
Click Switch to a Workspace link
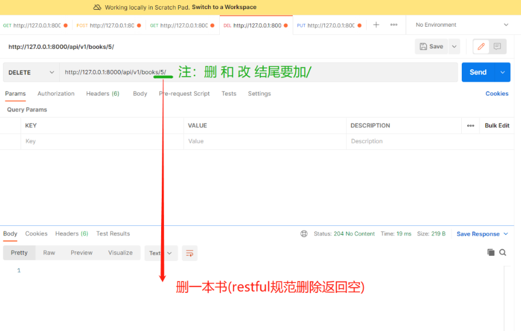click(x=224, y=7)
